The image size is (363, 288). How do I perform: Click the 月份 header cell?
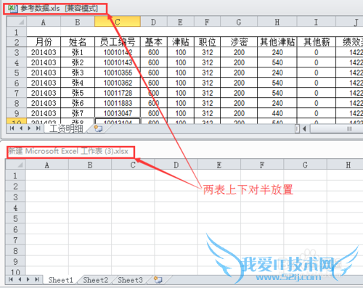[44, 42]
